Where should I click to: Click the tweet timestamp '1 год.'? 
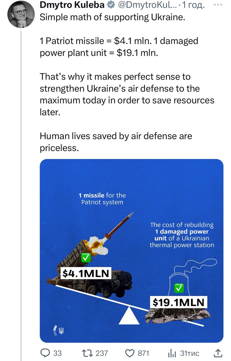(x=194, y=5)
